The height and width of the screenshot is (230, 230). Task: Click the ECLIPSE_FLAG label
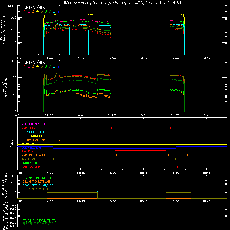click(x=31, y=147)
